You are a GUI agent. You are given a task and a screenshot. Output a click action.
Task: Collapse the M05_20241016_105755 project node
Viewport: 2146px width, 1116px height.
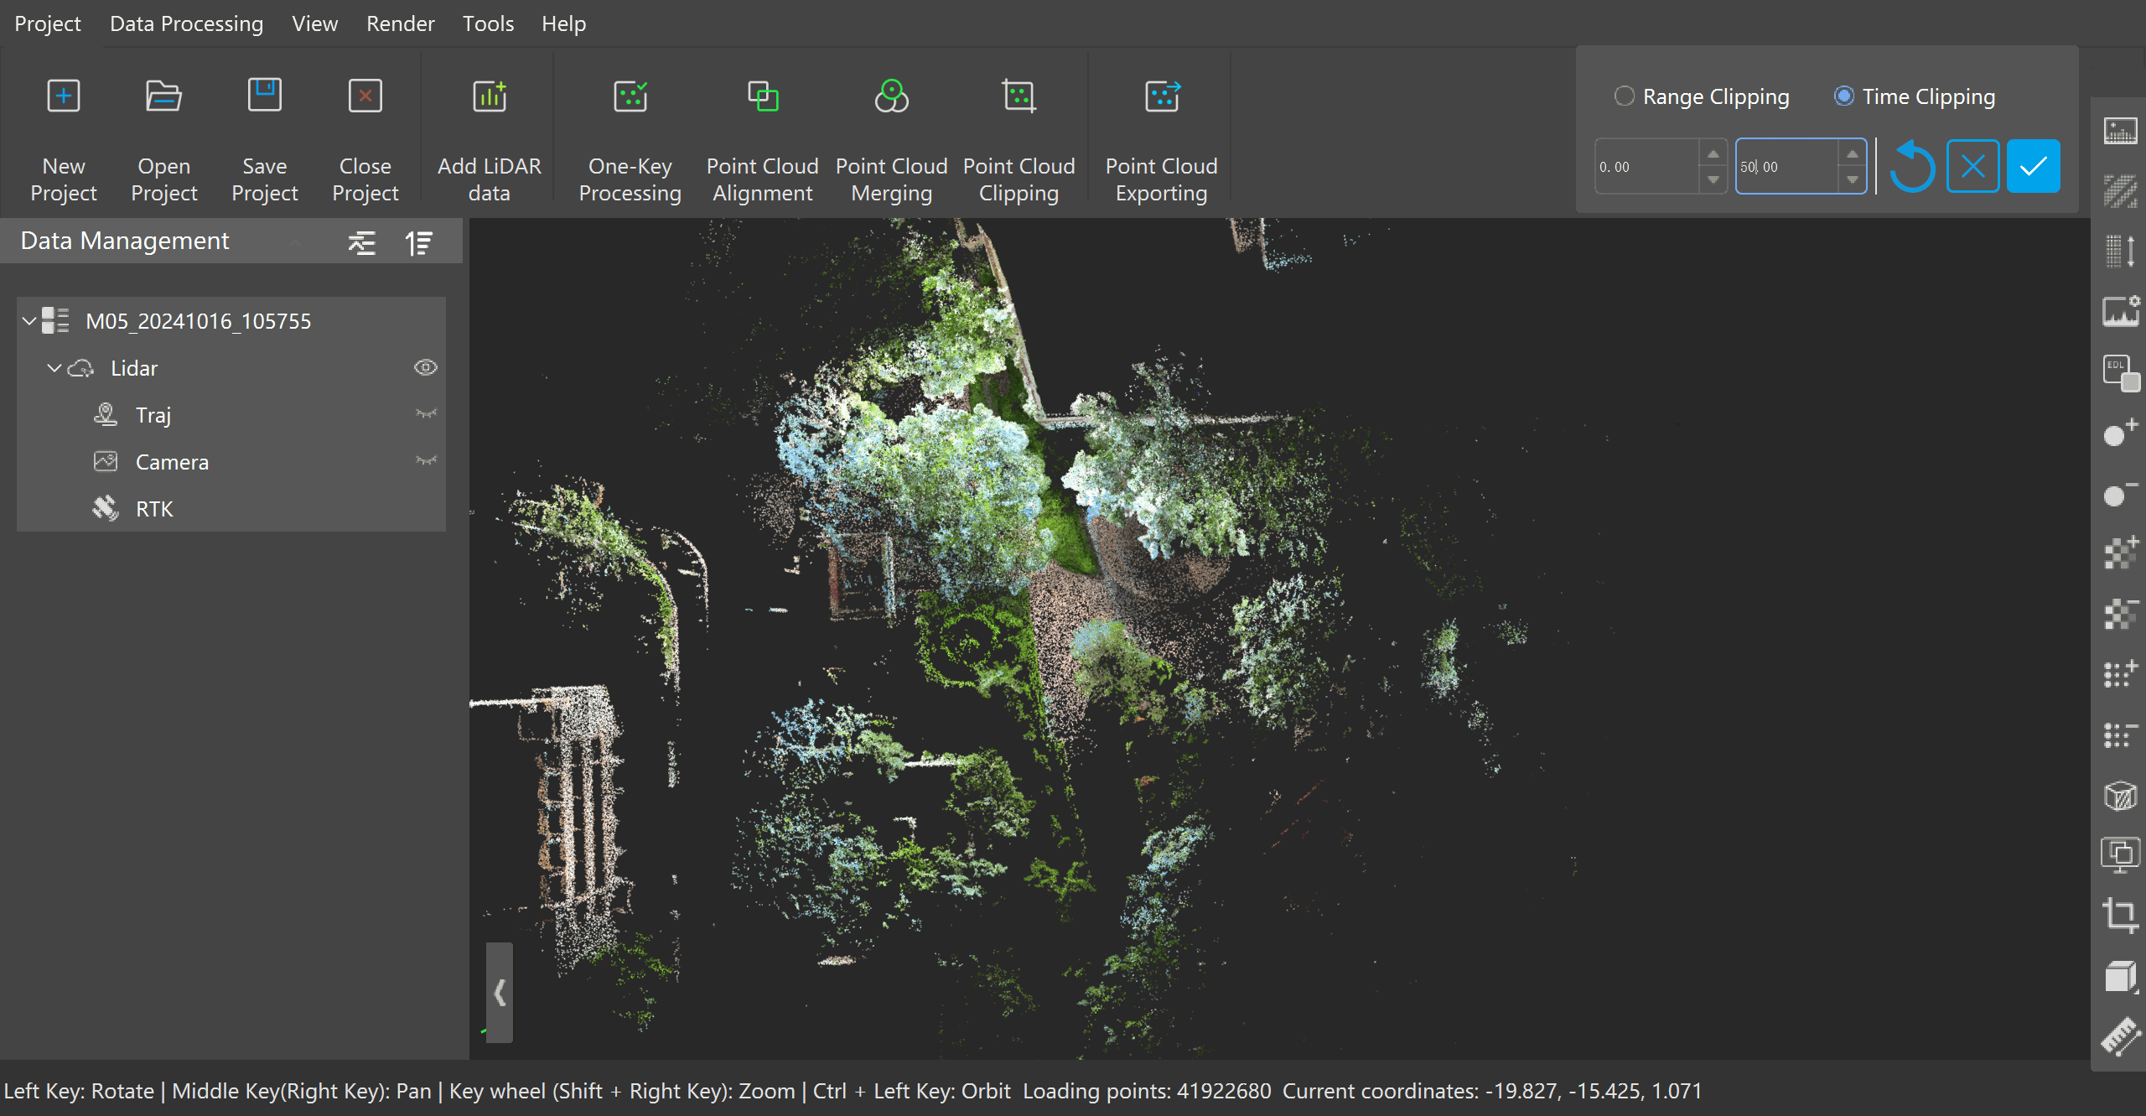click(29, 320)
